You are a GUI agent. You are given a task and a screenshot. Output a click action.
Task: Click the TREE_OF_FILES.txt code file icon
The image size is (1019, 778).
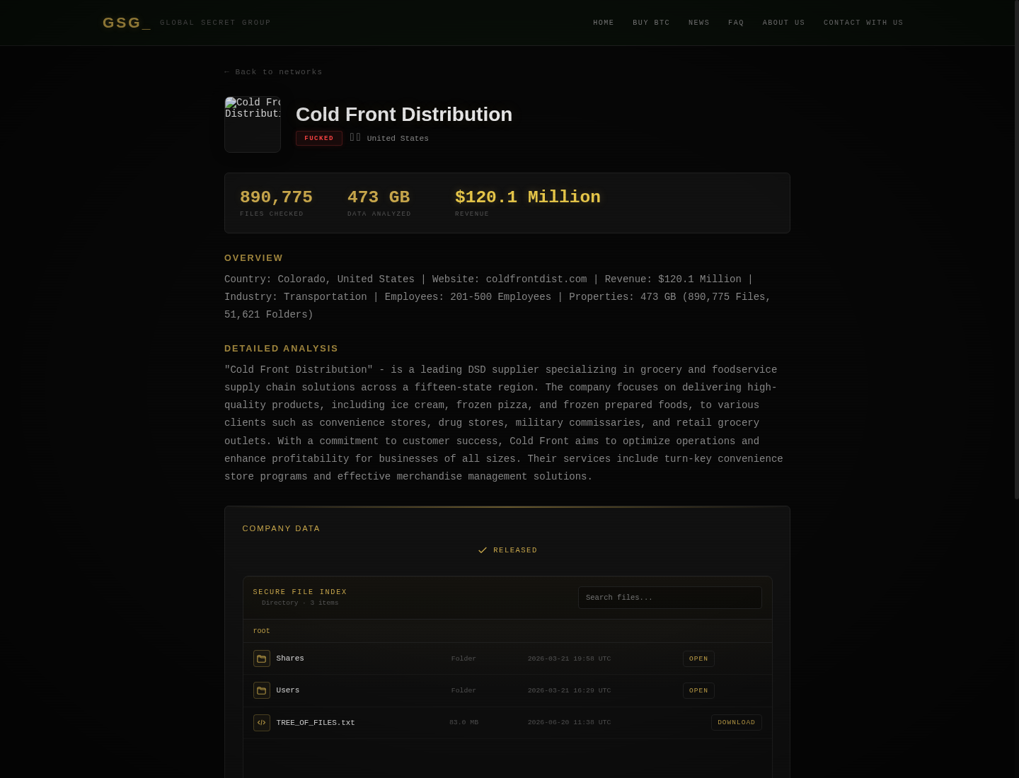(x=262, y=723)
